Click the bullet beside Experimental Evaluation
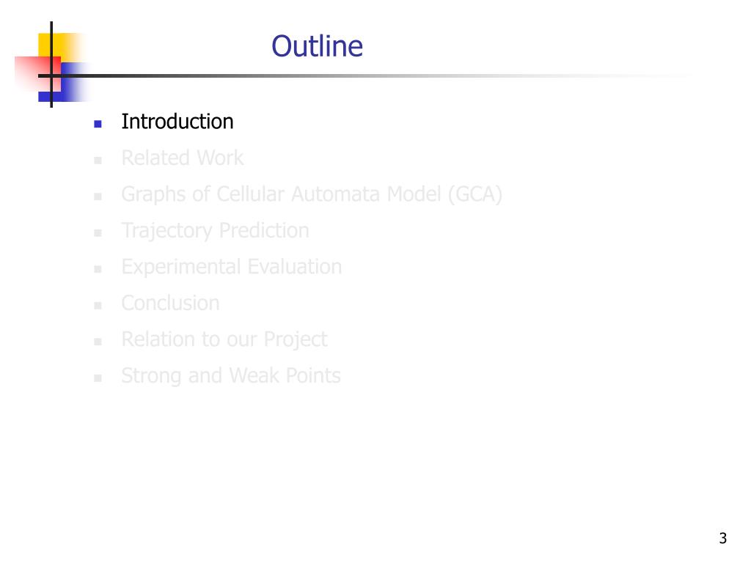The width and height of the screenshot is (751, 563). pyautogui.click(x=98, y=269)
